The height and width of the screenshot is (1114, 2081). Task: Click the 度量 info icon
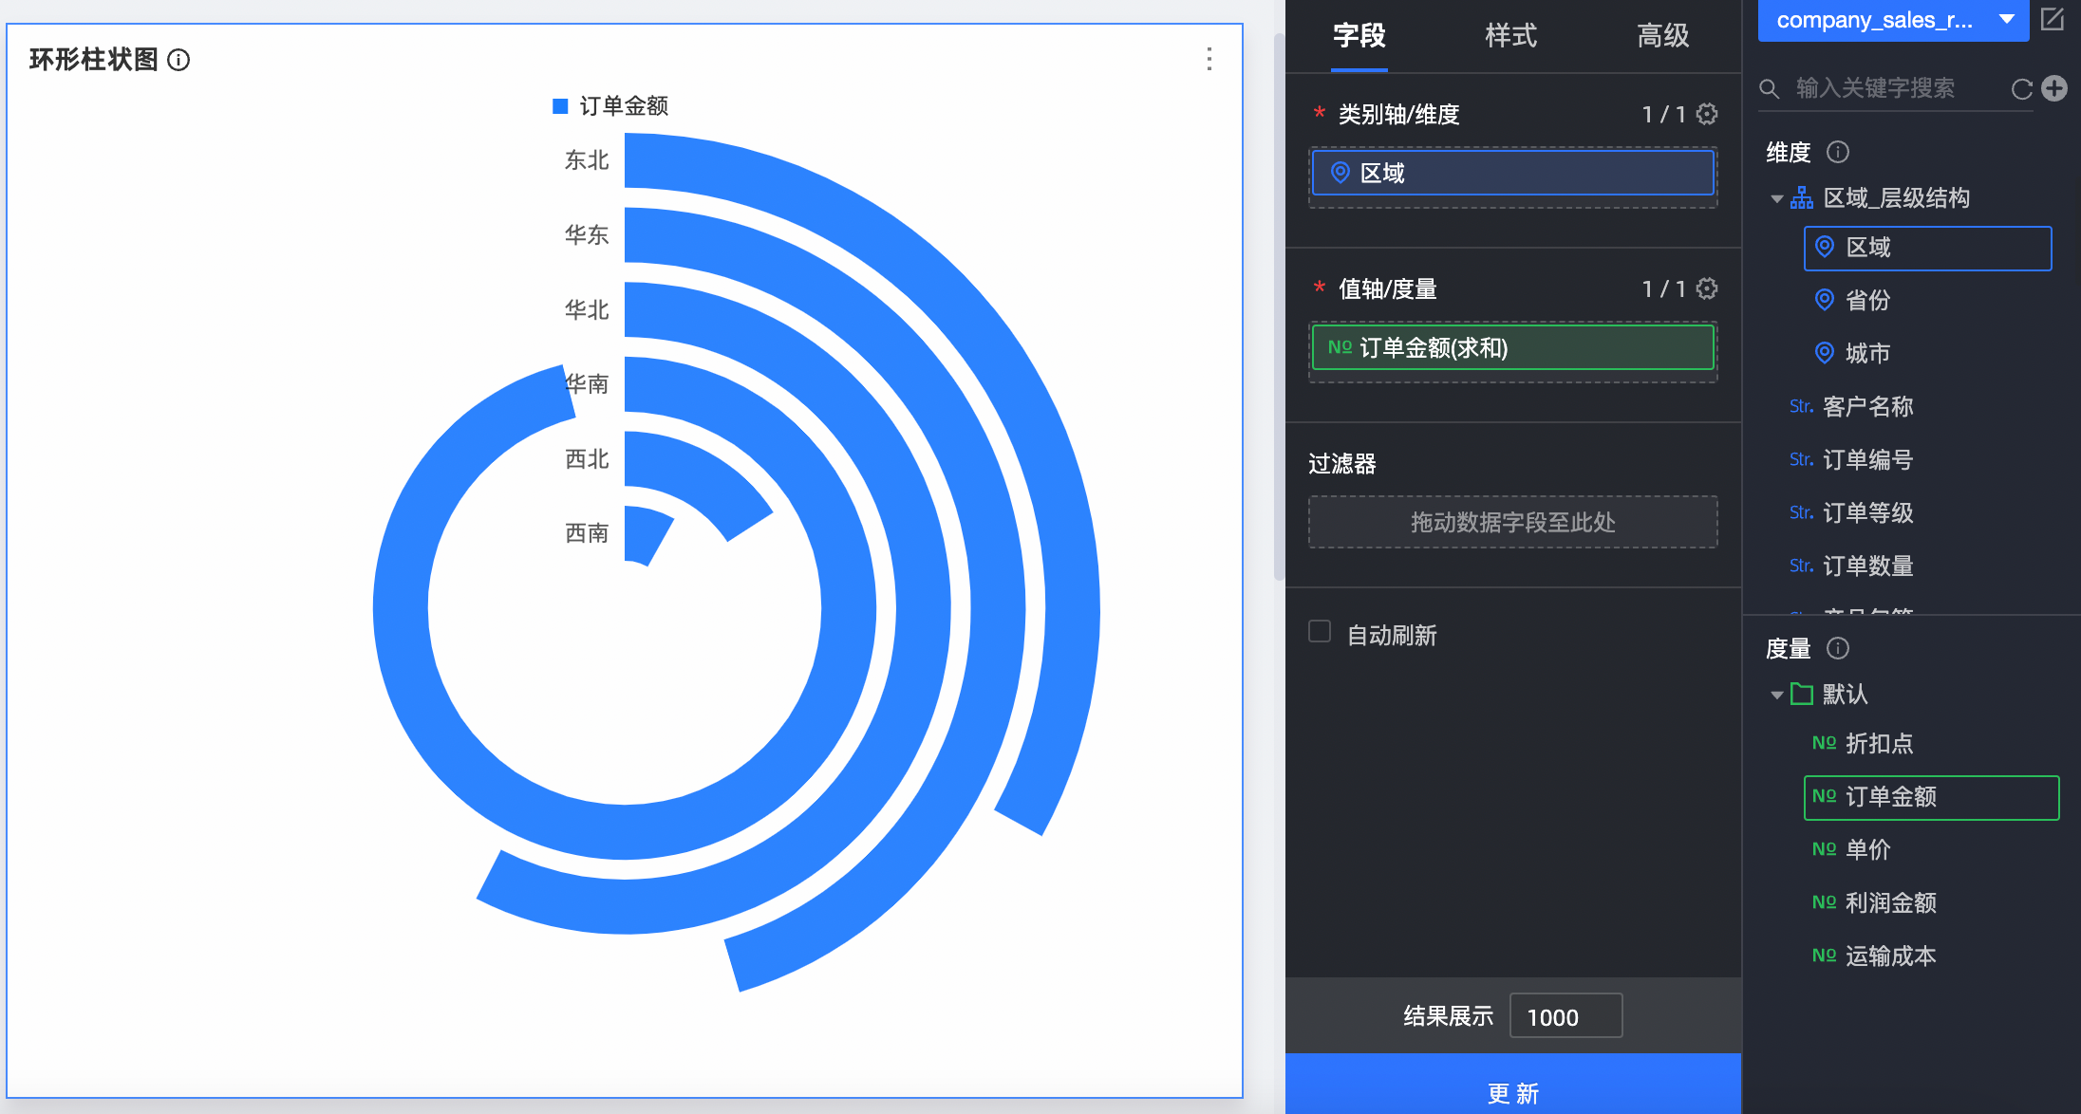click(x=1838, y=648)
